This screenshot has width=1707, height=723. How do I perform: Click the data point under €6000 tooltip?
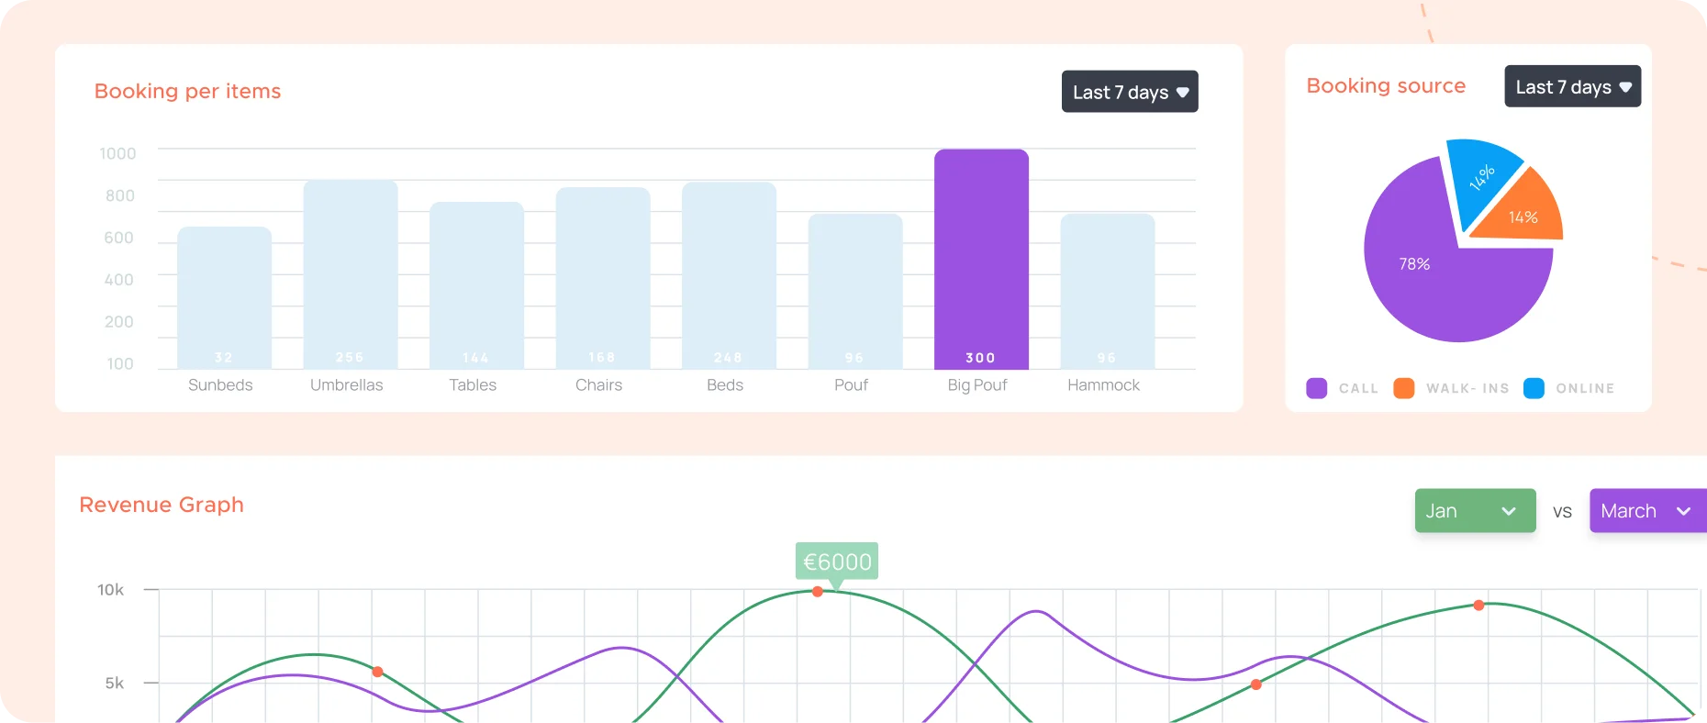click(x=818, y=592)
